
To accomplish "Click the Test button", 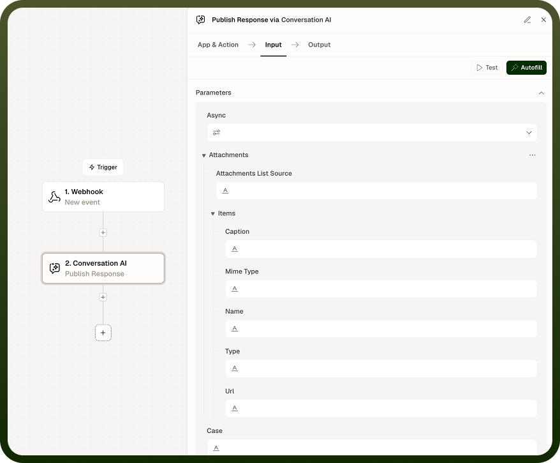I will click(487, 68).
